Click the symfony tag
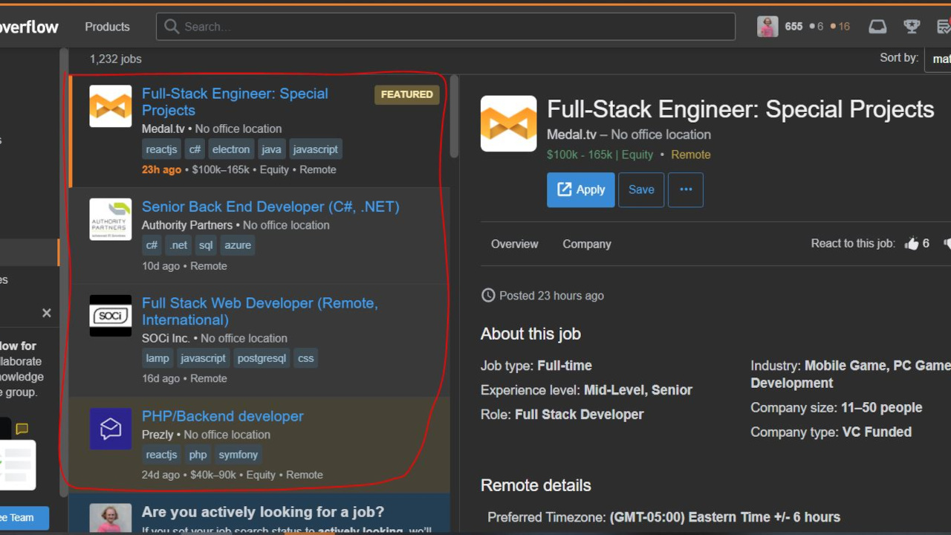The height and width of the screenshot is (535, 951). (x=238, y=455)
